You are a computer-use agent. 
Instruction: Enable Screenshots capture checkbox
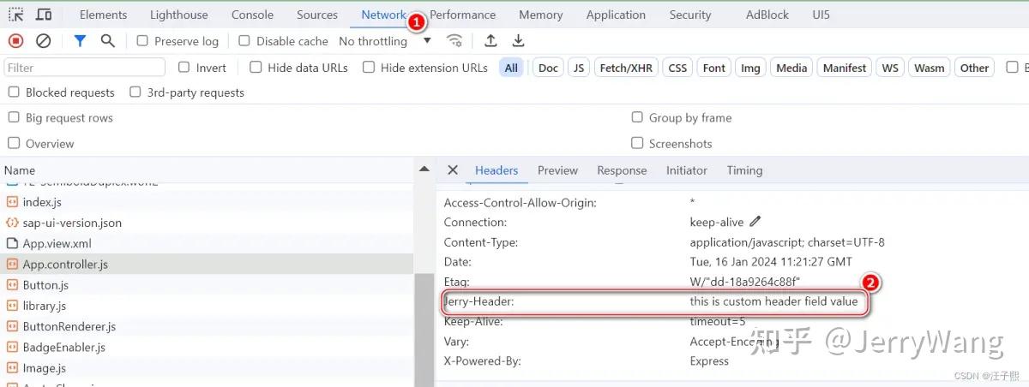click(x=637, y=143)
